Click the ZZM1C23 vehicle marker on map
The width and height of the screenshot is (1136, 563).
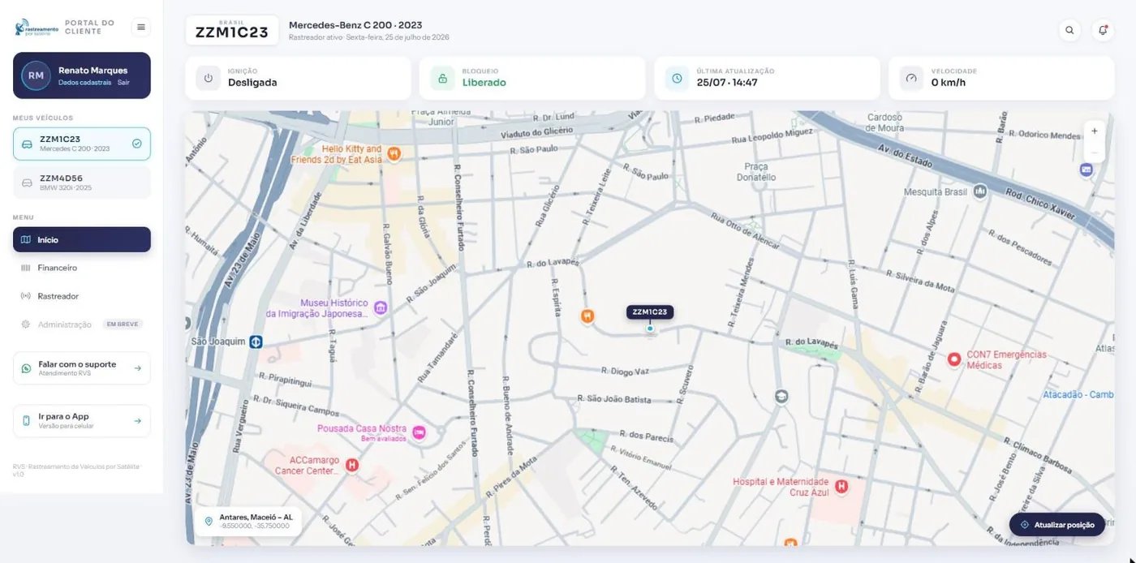click(x=650, y=312)
